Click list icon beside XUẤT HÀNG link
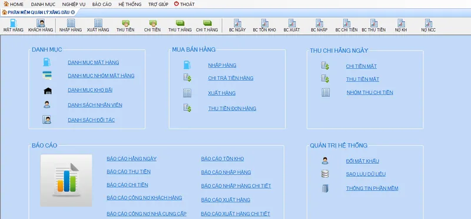This screenshot has width=471, height=219. click(187, 93)
